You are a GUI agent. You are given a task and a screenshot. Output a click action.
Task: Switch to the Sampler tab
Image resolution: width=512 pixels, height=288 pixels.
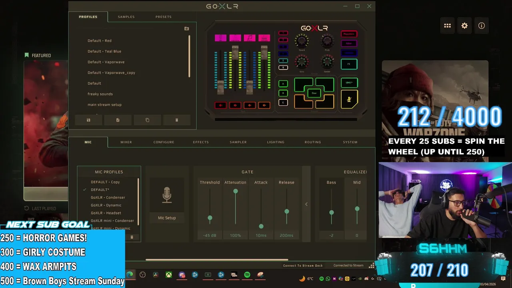pos(238,142)
